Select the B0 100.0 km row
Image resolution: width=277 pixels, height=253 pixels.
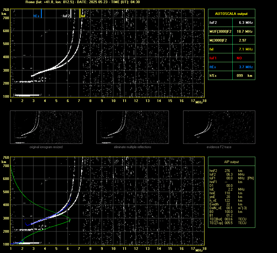(226, 212)
